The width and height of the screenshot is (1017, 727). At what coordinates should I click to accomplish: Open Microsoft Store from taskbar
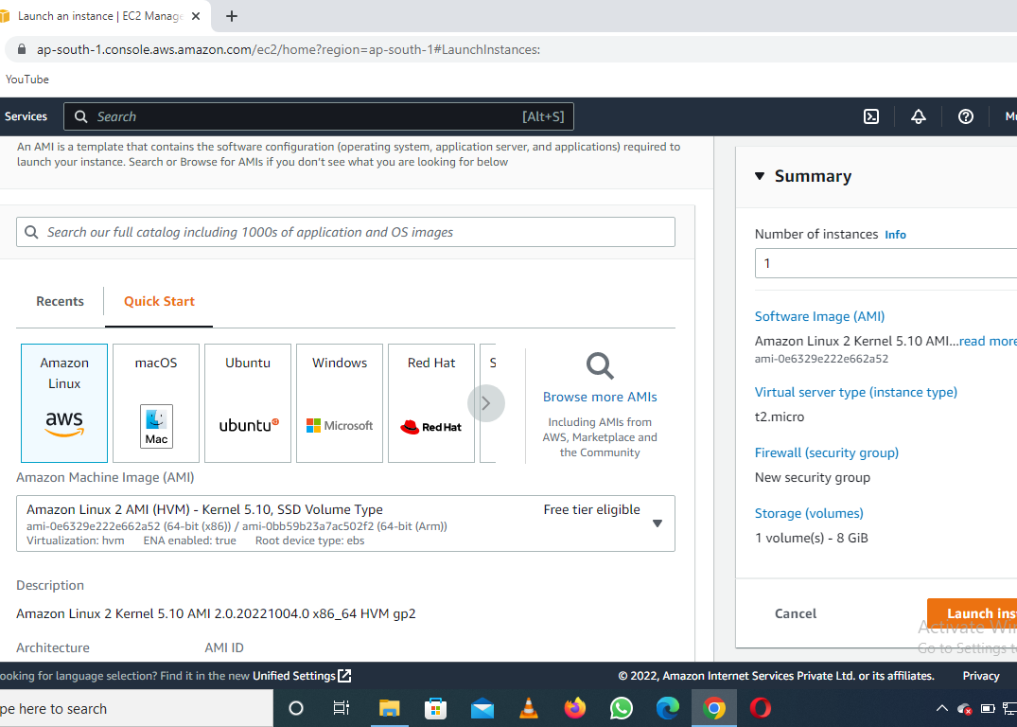pyautogui.click(x=435, y=708)
